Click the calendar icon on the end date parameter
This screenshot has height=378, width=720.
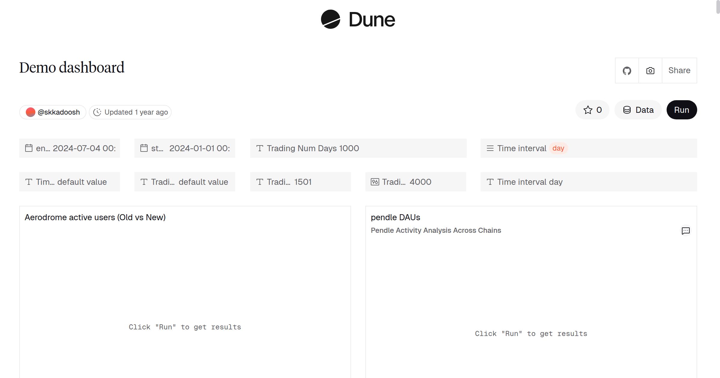[29, 148]
